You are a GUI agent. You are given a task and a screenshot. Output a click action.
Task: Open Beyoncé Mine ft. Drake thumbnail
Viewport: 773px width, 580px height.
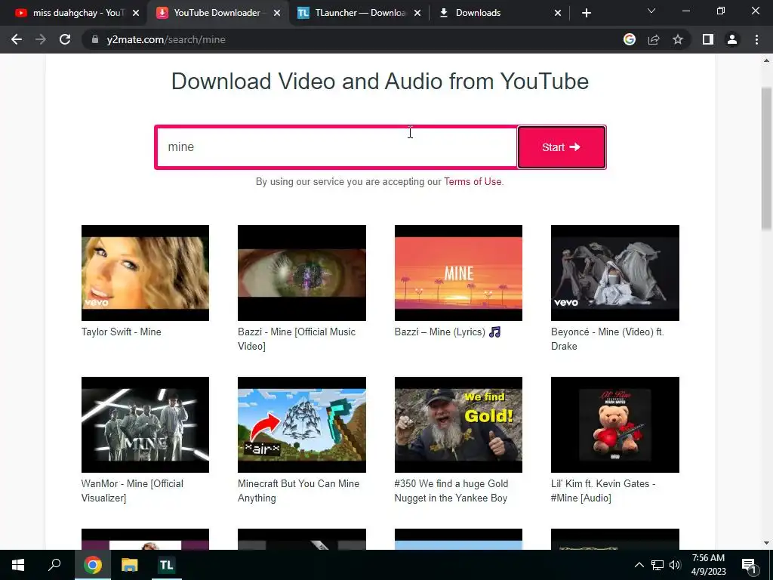coord(614,273)
